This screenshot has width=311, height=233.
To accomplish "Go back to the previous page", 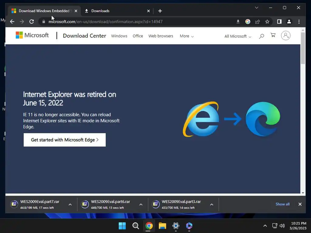I will pos(12,22).
